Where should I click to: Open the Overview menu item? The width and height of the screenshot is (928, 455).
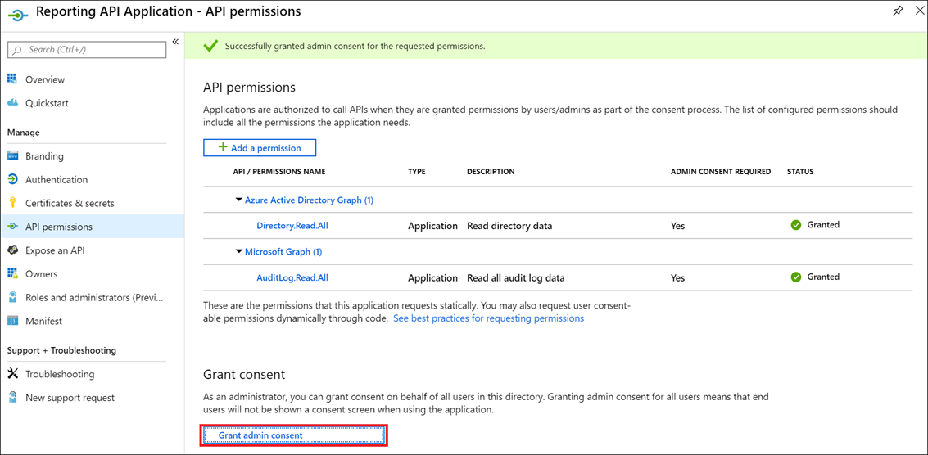tap(45, 79)
